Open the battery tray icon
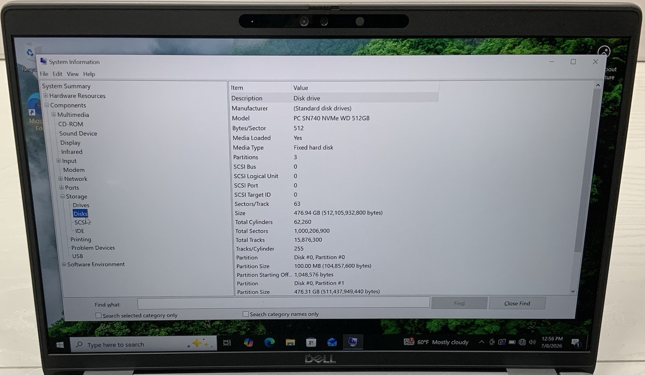The width and height of the screenshot is (645, 375). [x=512, y=342]
